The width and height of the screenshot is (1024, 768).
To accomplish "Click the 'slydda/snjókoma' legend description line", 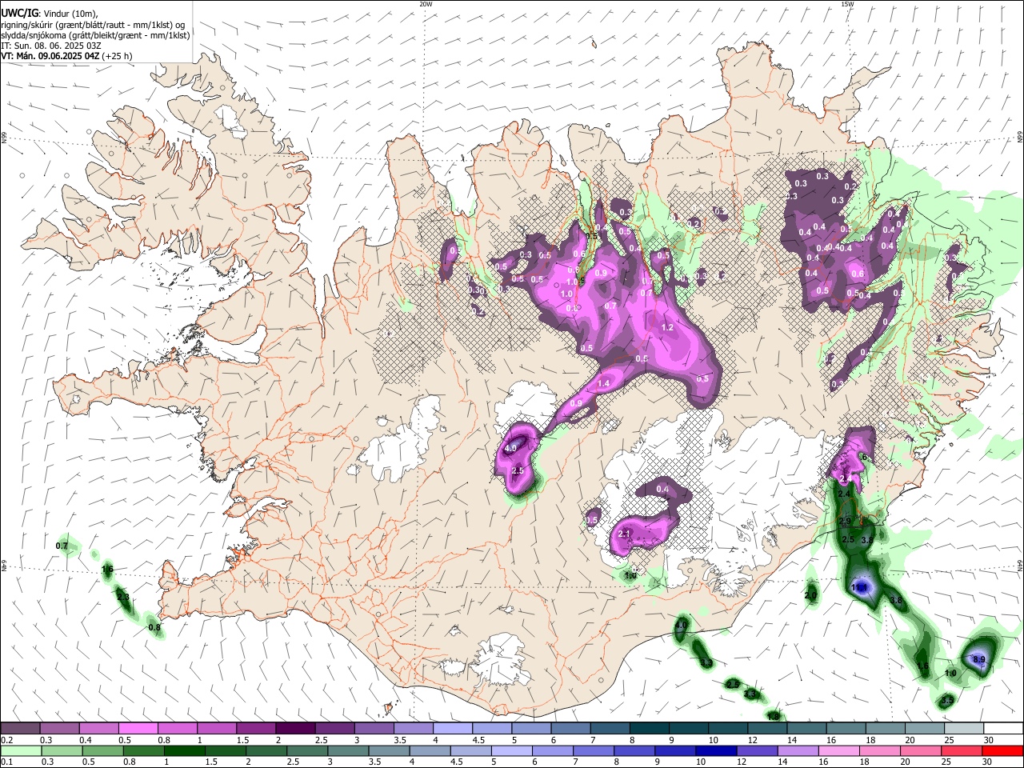I will coord(95,35).
